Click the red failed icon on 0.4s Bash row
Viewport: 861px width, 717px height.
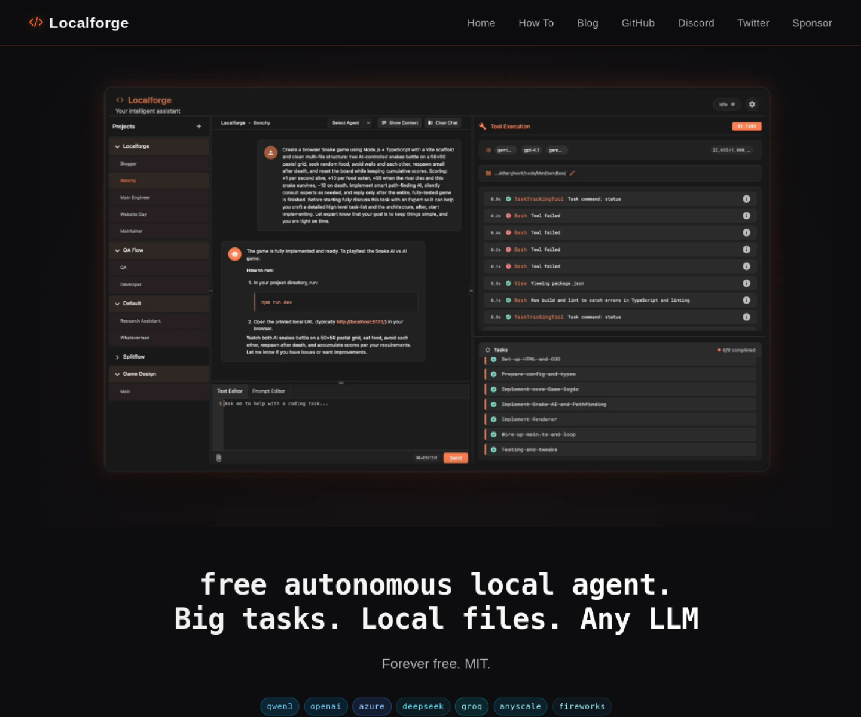(508, 232)
